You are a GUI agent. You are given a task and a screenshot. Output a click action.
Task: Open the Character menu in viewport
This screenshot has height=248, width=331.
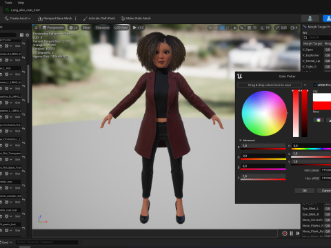tap(102, 28)
